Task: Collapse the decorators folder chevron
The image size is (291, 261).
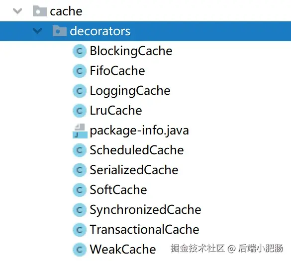Action: pyautogui.click(x=37, y=31)
